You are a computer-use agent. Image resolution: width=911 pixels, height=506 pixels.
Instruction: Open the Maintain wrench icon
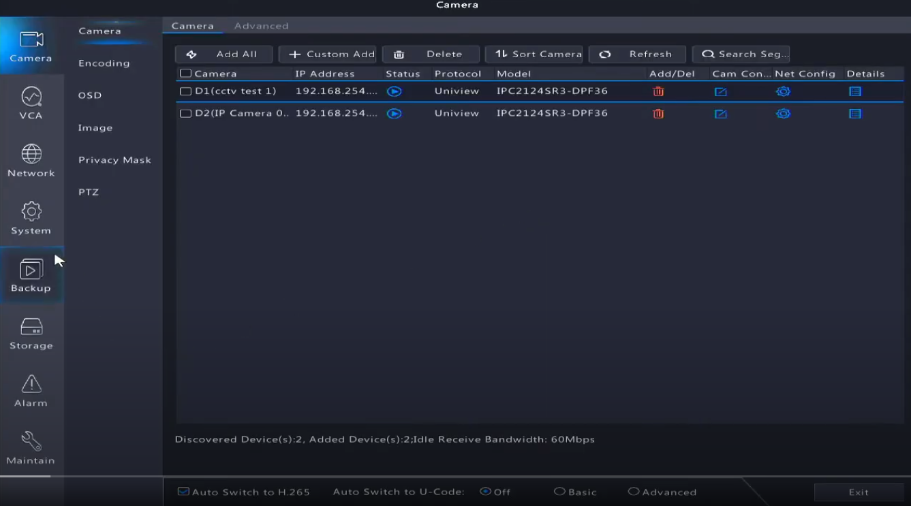click(31, 447)
